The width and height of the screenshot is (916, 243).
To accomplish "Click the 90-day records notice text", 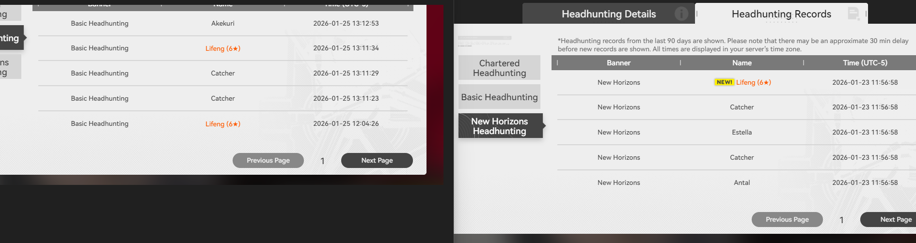I will tap(733, 45).
